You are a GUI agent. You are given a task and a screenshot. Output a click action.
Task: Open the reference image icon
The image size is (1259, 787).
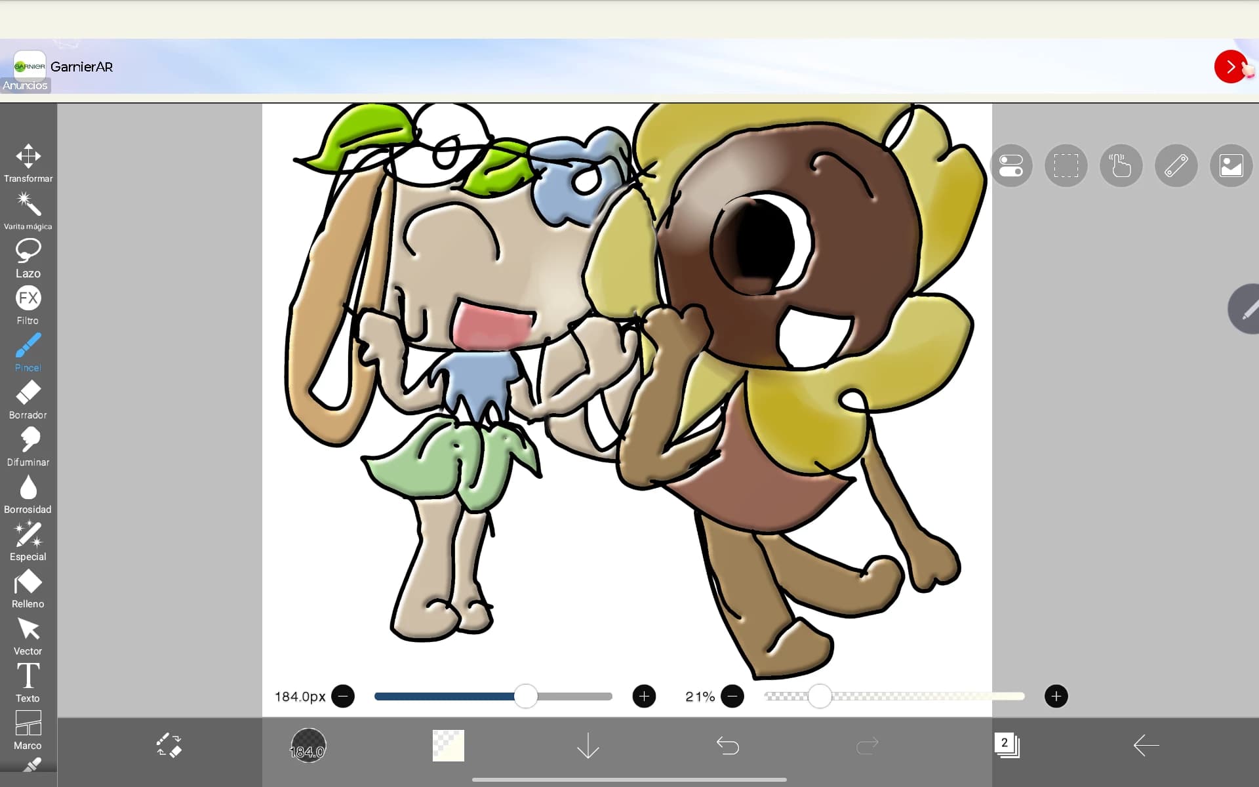click(x=1231, y=165)
